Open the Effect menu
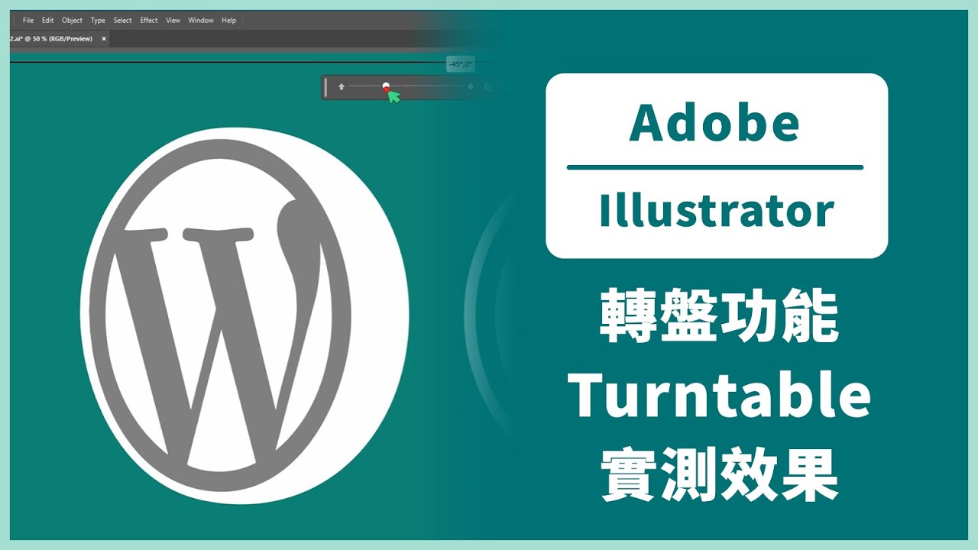 (x=149, y=21)
